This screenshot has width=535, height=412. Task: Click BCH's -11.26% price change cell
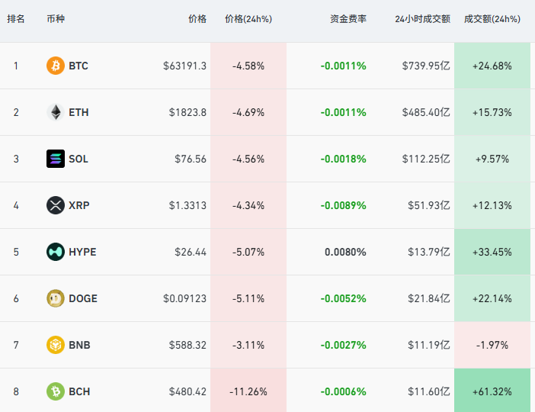pyautogui.click(x=248, y=391)
